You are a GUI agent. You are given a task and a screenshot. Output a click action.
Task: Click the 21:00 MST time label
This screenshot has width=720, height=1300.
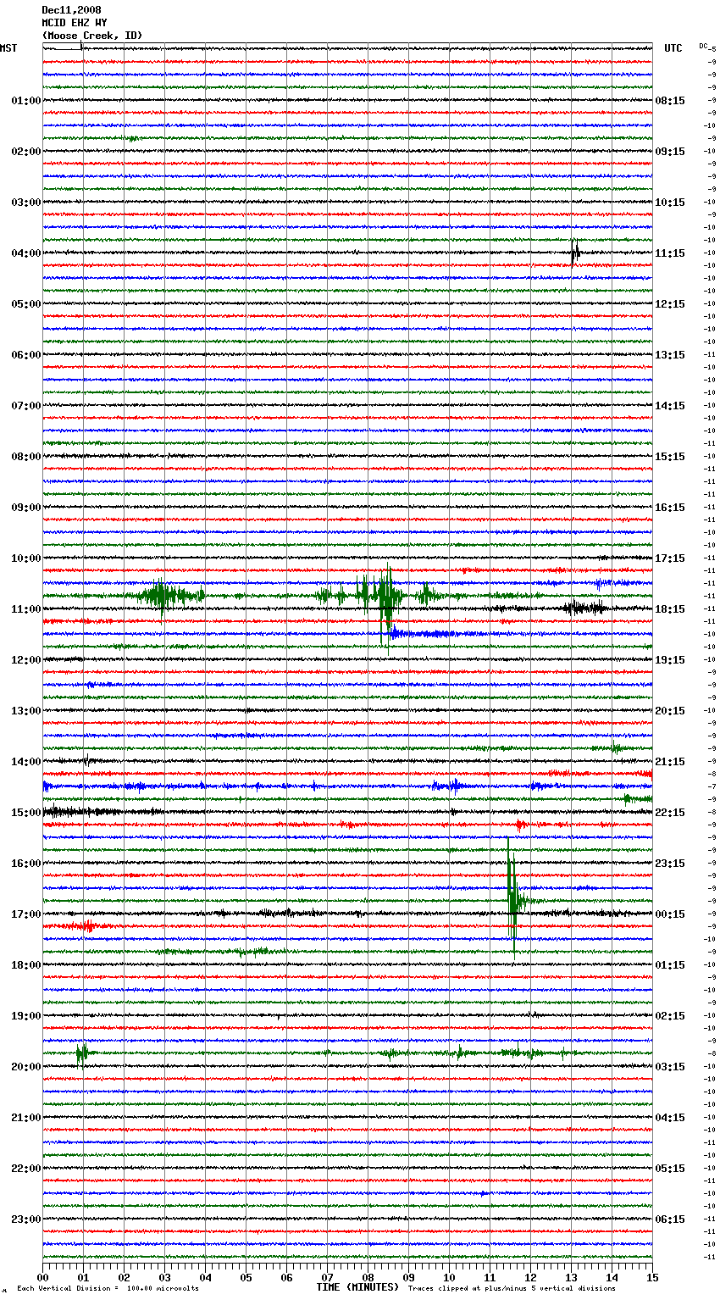[x=26, y=1118]
